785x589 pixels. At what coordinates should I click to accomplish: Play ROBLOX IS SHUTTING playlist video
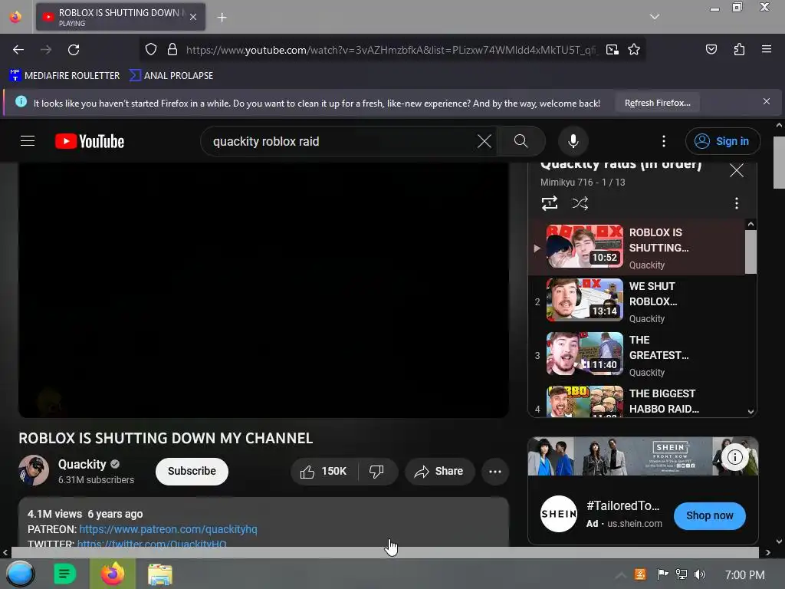637,248
